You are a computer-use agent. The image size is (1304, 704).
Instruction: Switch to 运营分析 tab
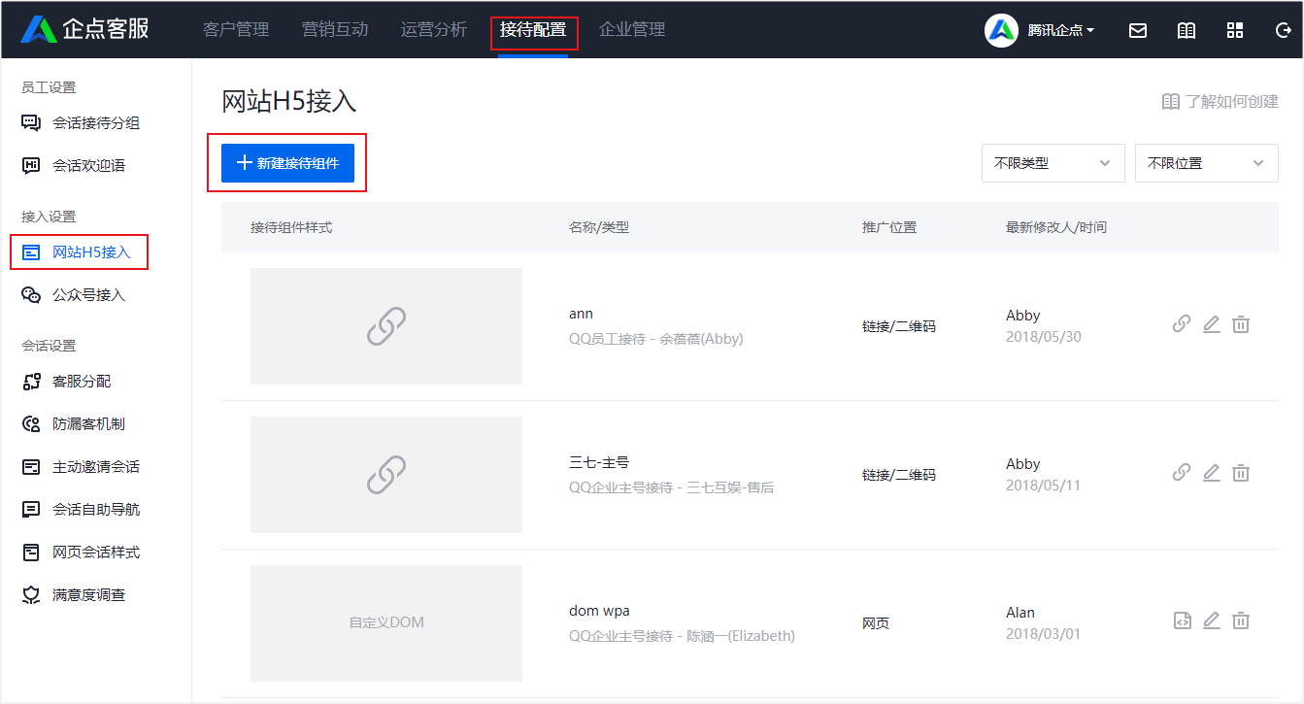(x=434, y=29)
